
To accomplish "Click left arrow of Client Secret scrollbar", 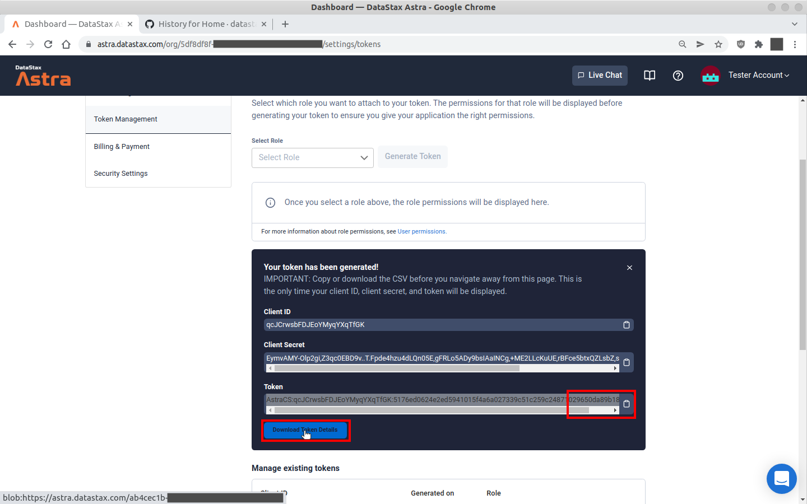I will 270,368.
